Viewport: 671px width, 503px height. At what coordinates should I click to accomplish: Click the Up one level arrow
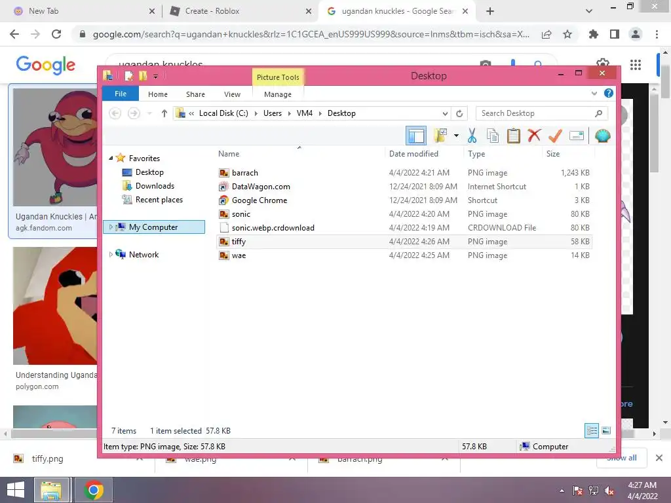(164, 113)
